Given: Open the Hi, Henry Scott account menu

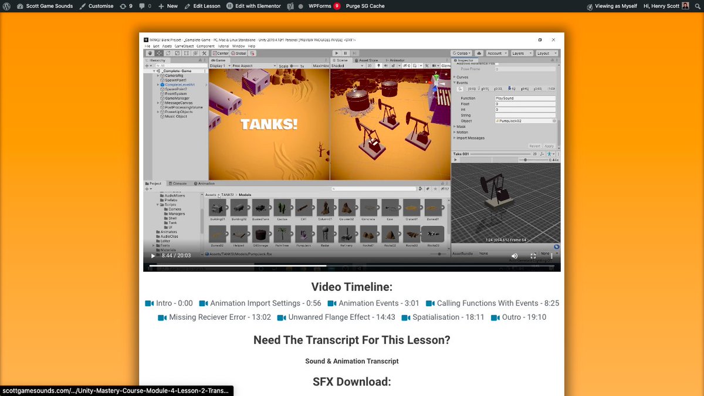Looking at the screenshot, I should [666, 6].
